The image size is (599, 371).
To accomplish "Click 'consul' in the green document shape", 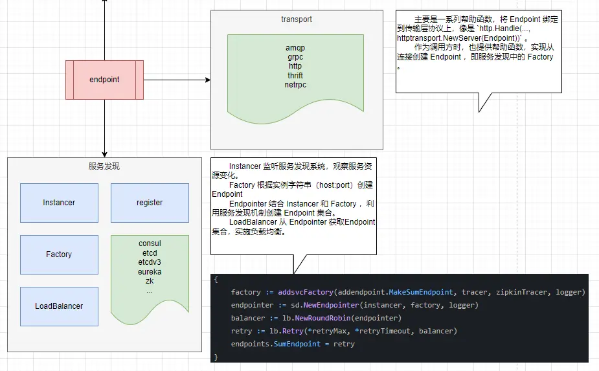I will pos(150,243).
